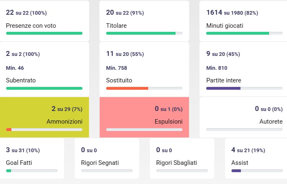287x184 pixels.
Task: Click the Subentrato stat card label
Action: [x=21, y=80]
